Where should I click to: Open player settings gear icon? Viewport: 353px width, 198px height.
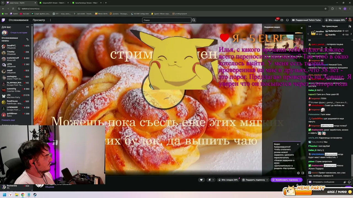(x=298, y=173)
